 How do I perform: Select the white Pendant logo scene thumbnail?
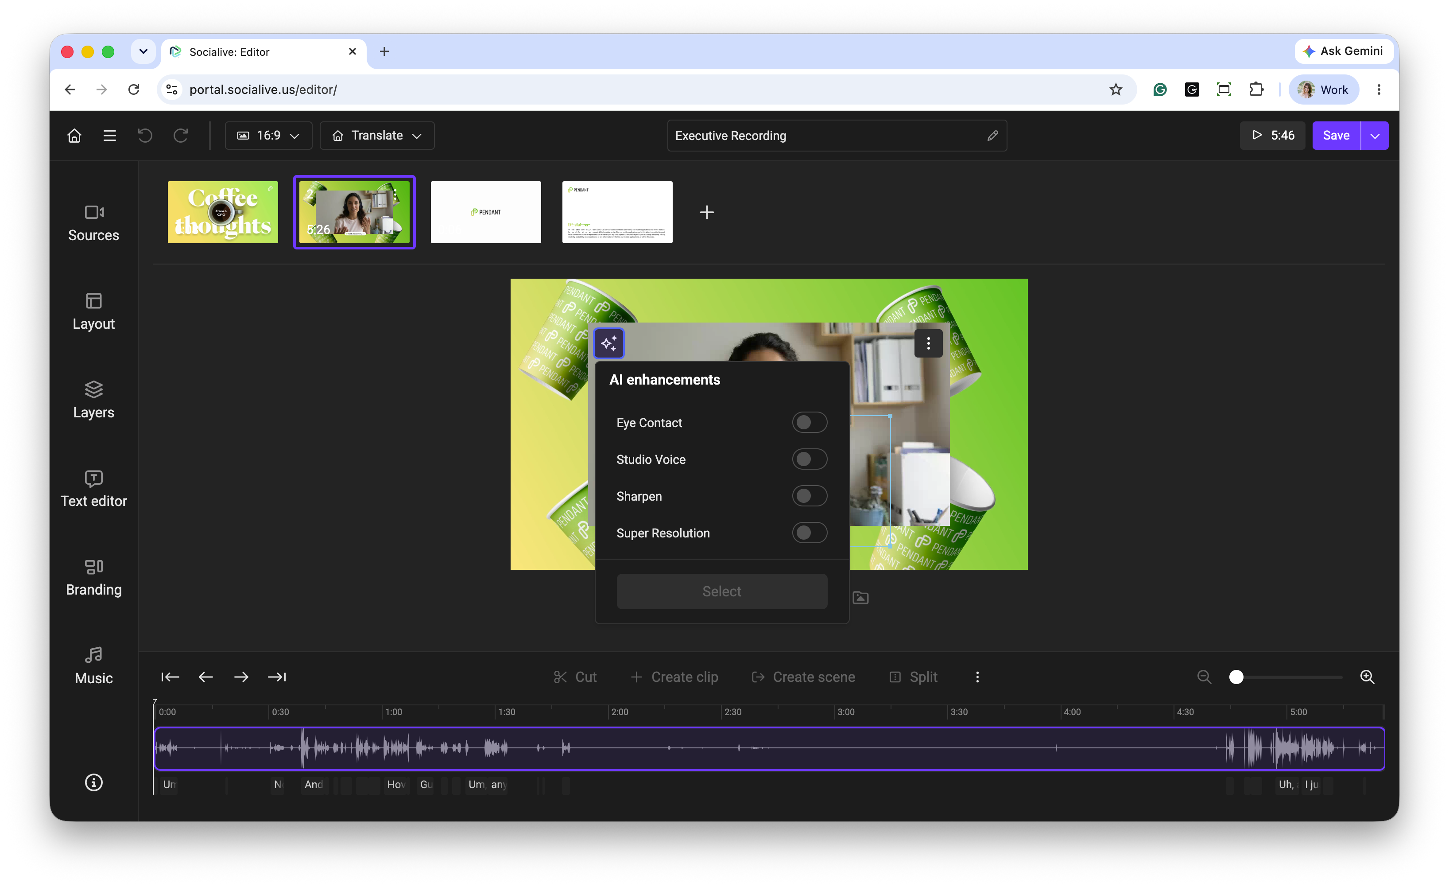(486, 212)
